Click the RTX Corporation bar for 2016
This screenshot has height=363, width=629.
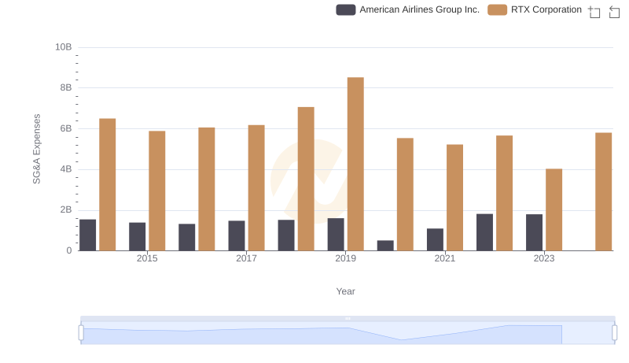click(x=207, y=189)
